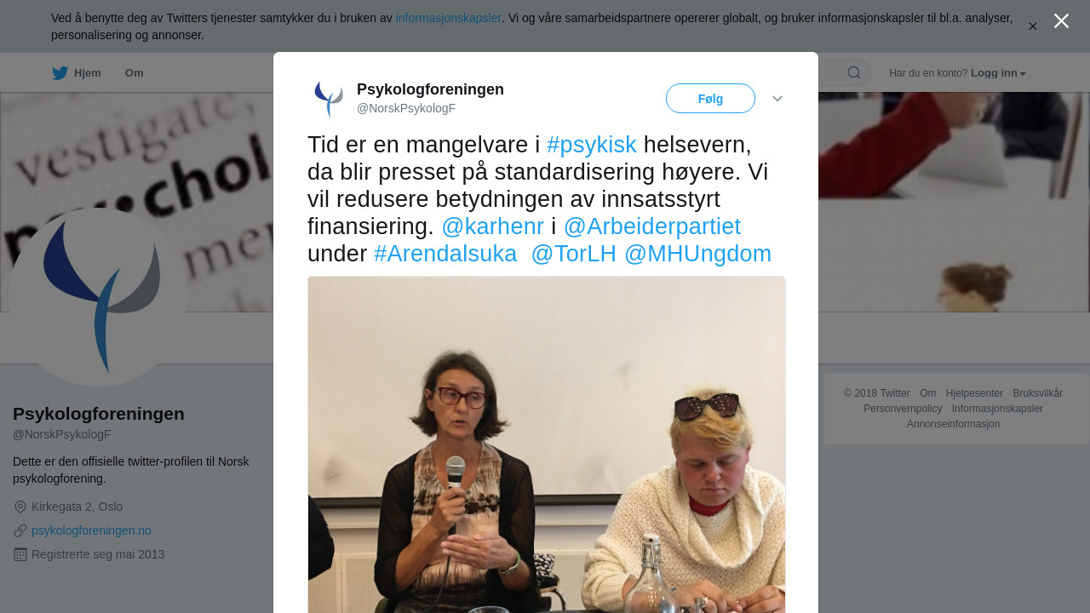Open the @Arbeiderpartiet mention
The height and width of the screenshot is (613, 1090).
[652, 226]
